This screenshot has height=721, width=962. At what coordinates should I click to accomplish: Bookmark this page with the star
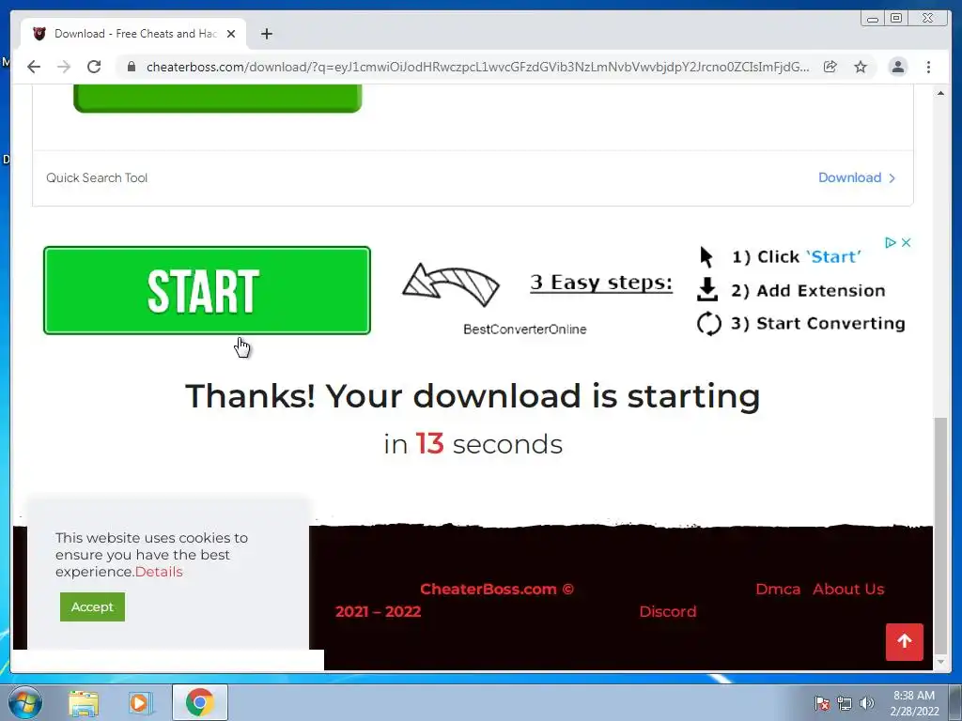point(861,67)
